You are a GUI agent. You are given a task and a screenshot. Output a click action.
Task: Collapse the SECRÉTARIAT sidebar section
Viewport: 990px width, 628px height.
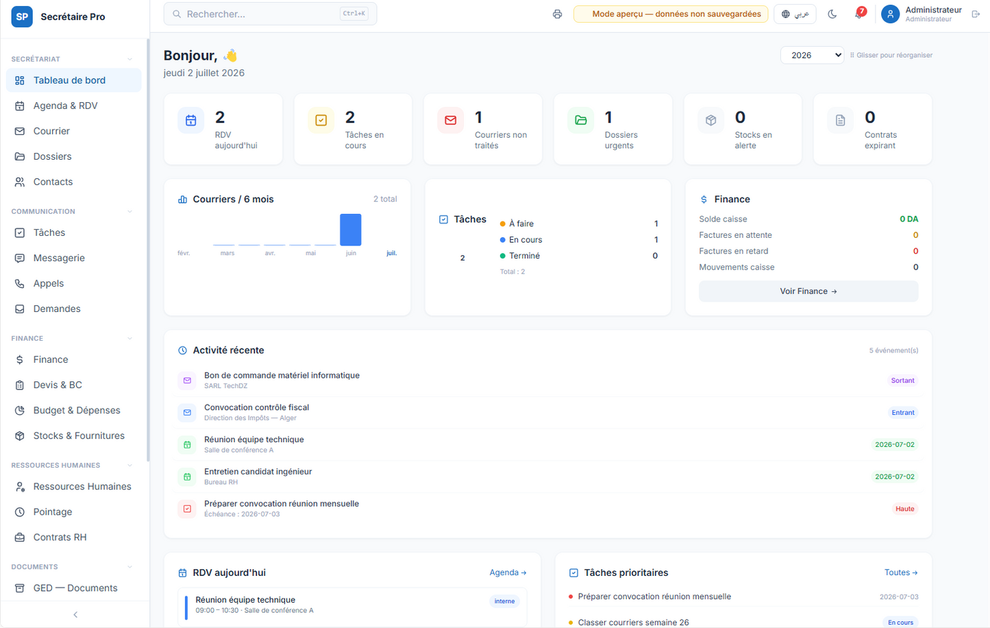click(129, 59)
